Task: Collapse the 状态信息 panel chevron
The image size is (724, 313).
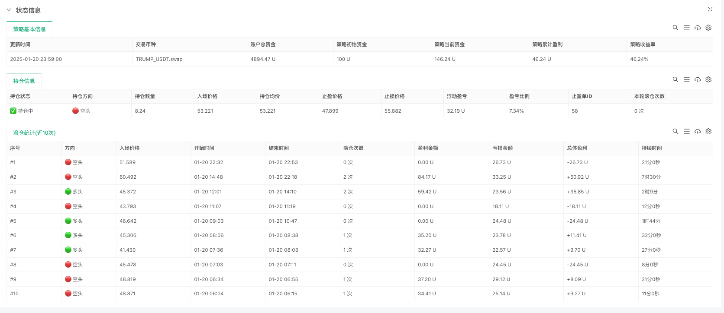Action: (x=9, y=10)
